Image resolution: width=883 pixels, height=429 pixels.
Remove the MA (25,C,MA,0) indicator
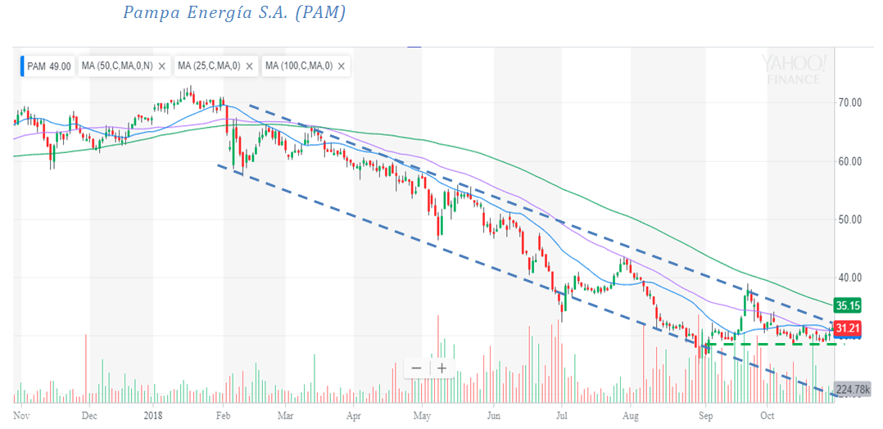[x=250, y=66]
